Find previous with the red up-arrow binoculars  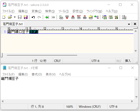coord(73,17)
